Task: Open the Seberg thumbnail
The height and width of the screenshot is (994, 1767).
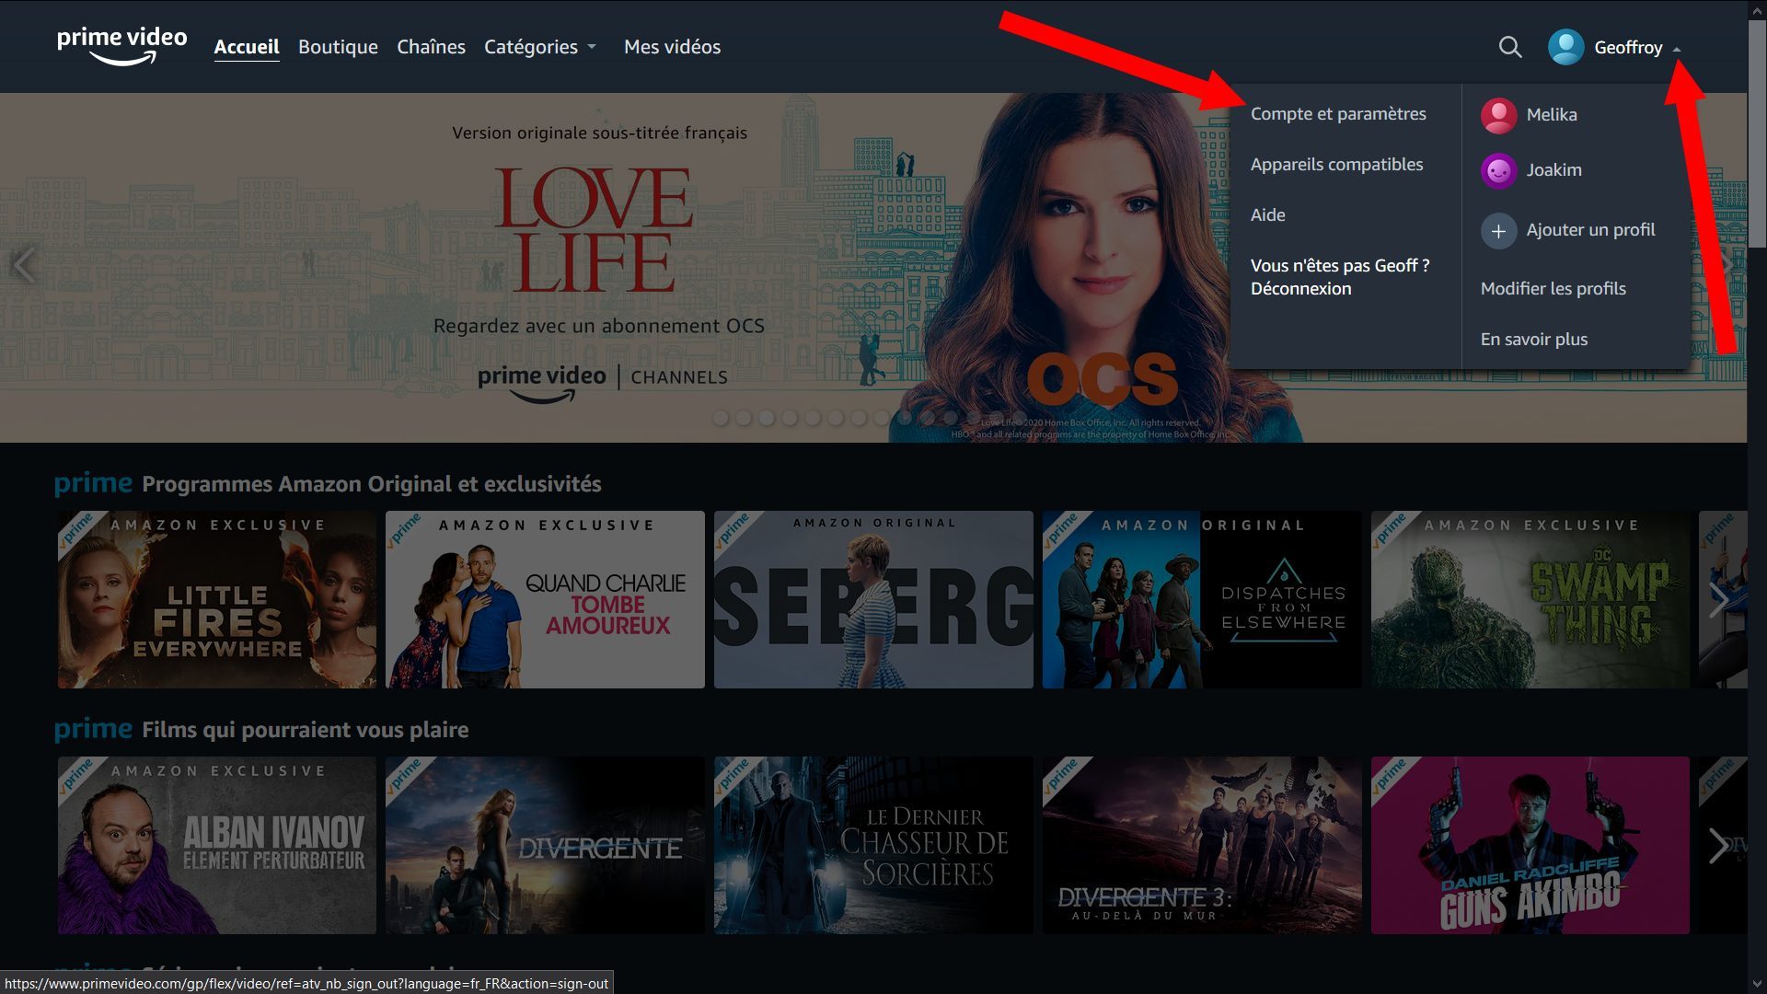Action: (x=873, y=600)
